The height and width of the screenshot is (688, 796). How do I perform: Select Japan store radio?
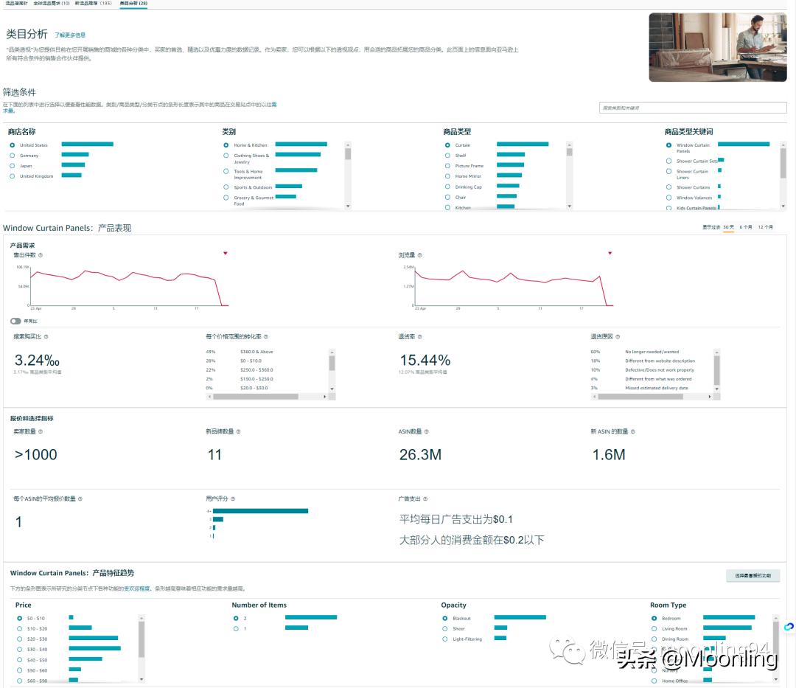13,166
